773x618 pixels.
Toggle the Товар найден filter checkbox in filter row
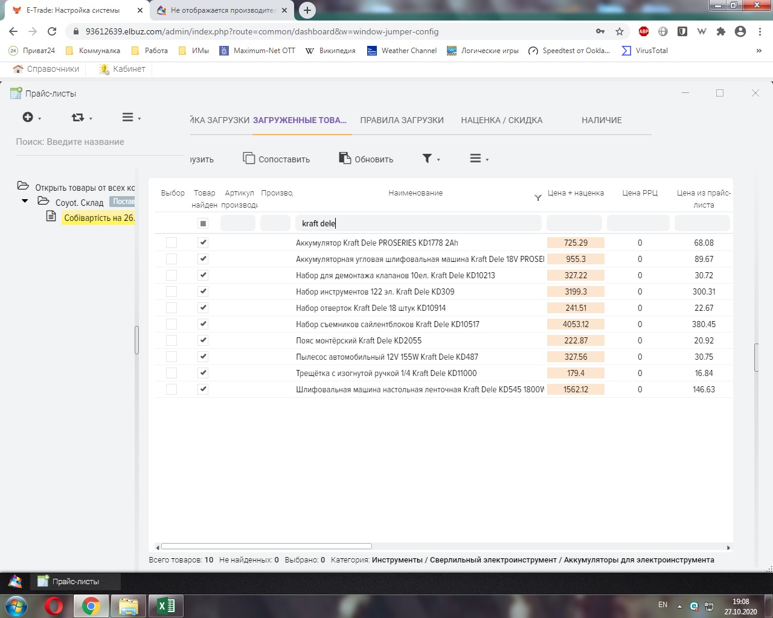point(203,223)
